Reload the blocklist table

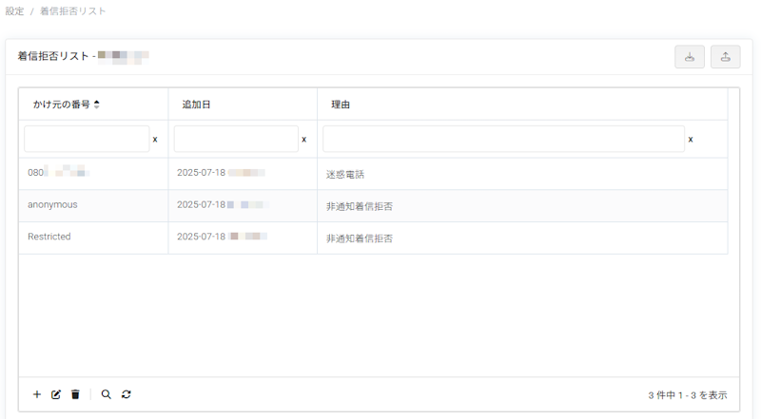point(126,394)
